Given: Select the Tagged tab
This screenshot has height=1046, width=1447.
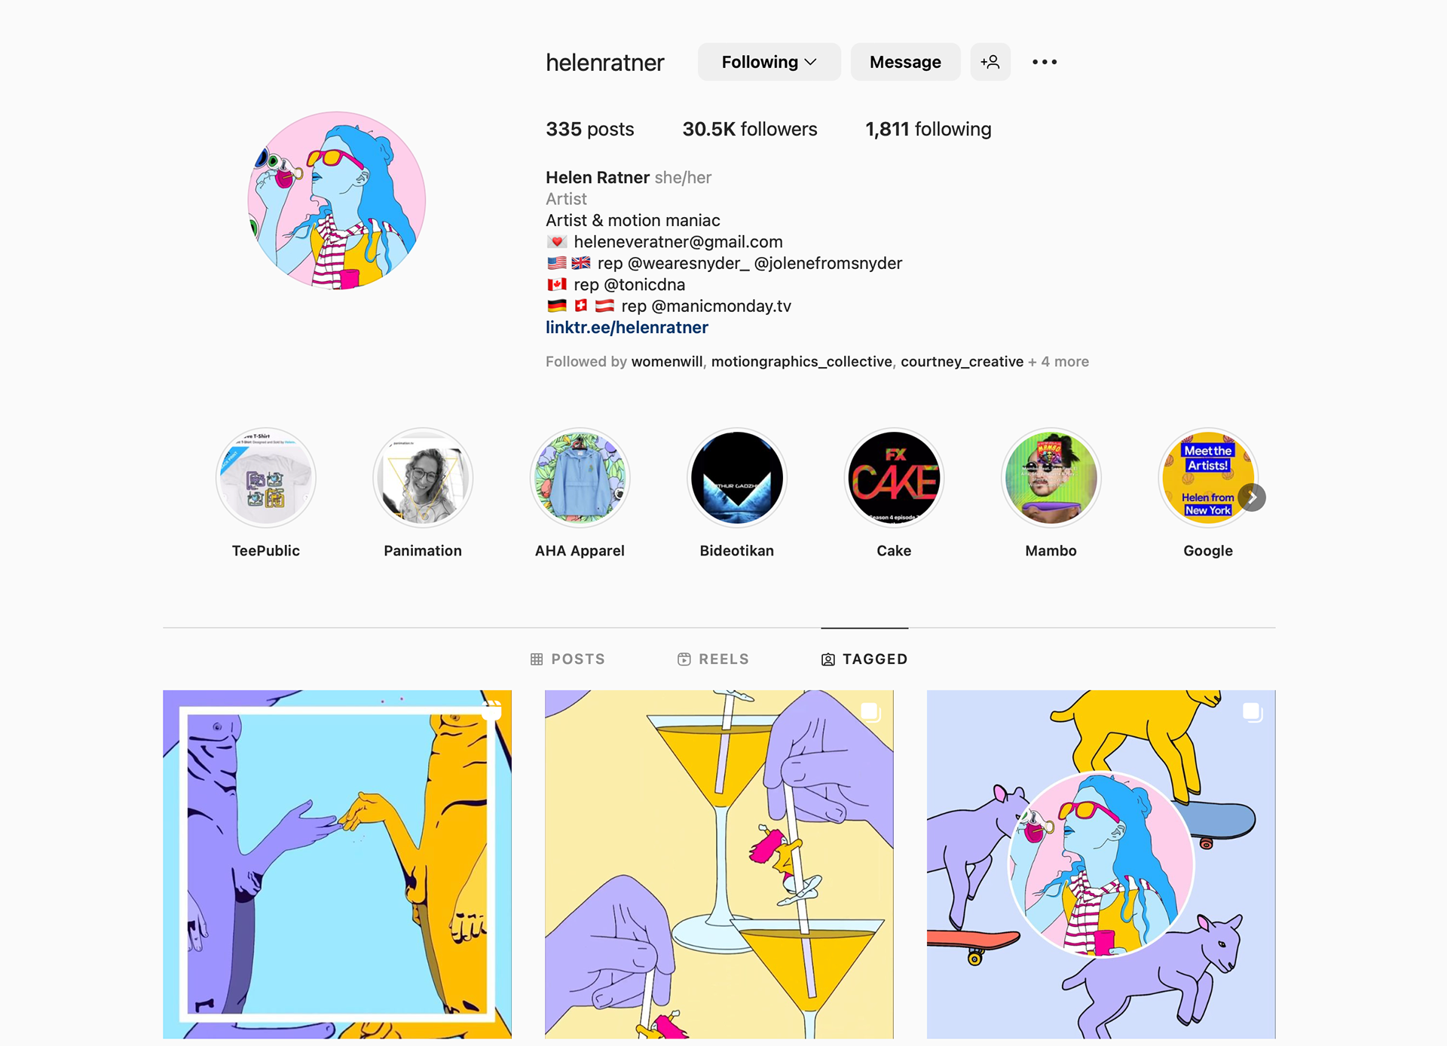Looking at the screenshot, I should 864,659.
